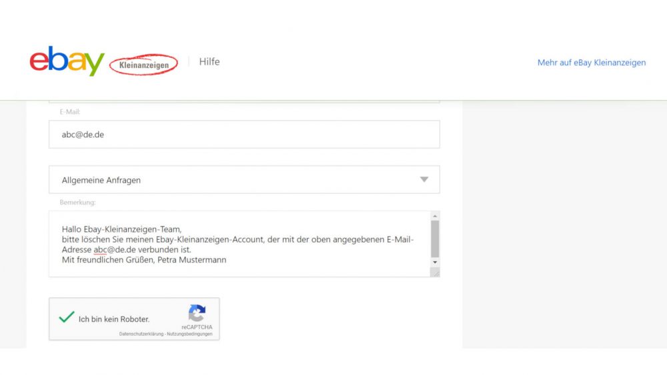Click the textarea scrollbar down arrow
The image size is (667, 375).
[x=435, y=262]
